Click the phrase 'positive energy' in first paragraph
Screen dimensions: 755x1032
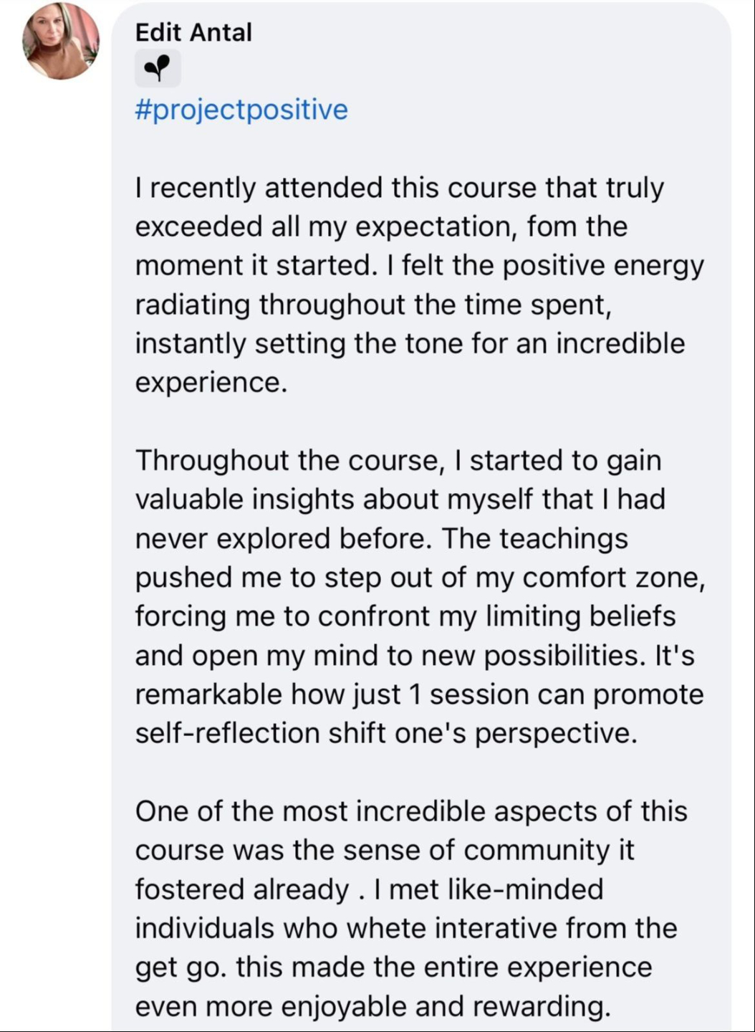coord(602,266)
